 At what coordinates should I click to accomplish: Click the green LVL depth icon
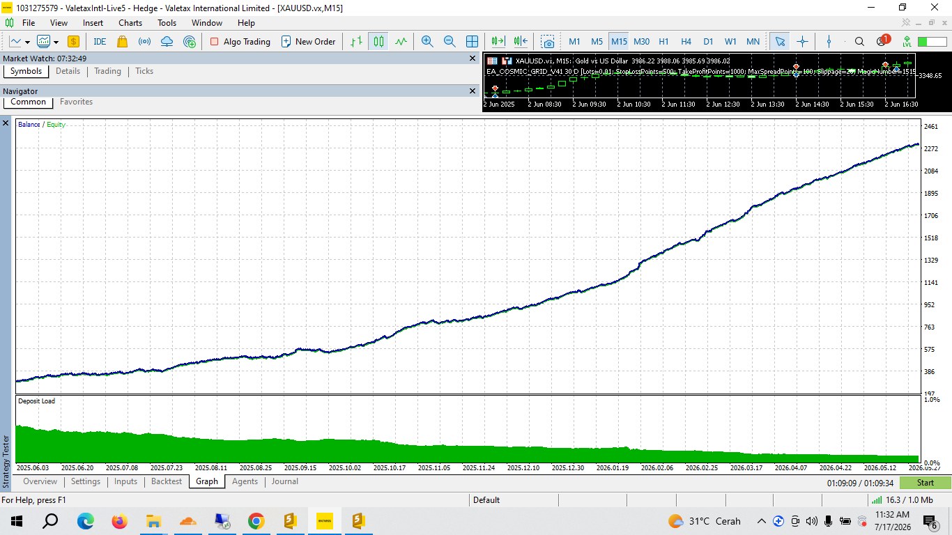point(907,42)
